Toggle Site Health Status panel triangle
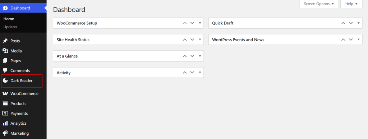The image size is (368, 139). click(200, 40)
